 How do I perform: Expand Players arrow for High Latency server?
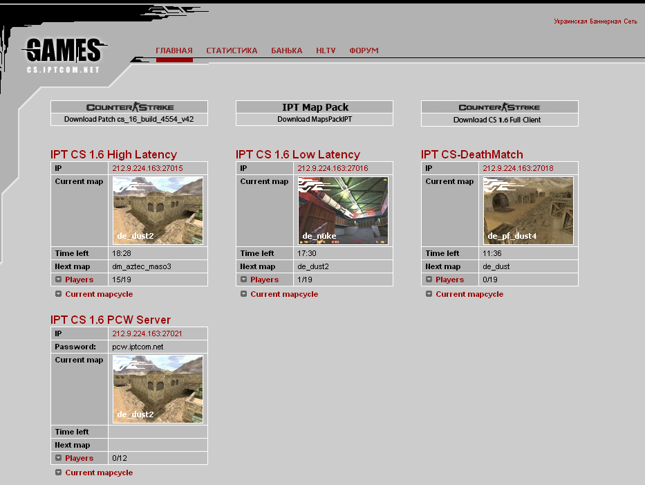pyautogui.click(x=58, y=280)
